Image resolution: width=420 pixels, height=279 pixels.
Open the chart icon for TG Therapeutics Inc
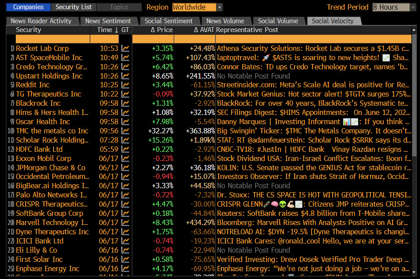click(125, 94)
